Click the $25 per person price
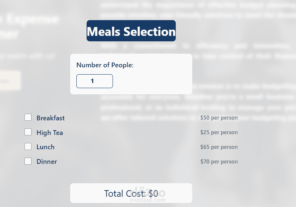Viewport: 296px width, 207px height. 219,132
